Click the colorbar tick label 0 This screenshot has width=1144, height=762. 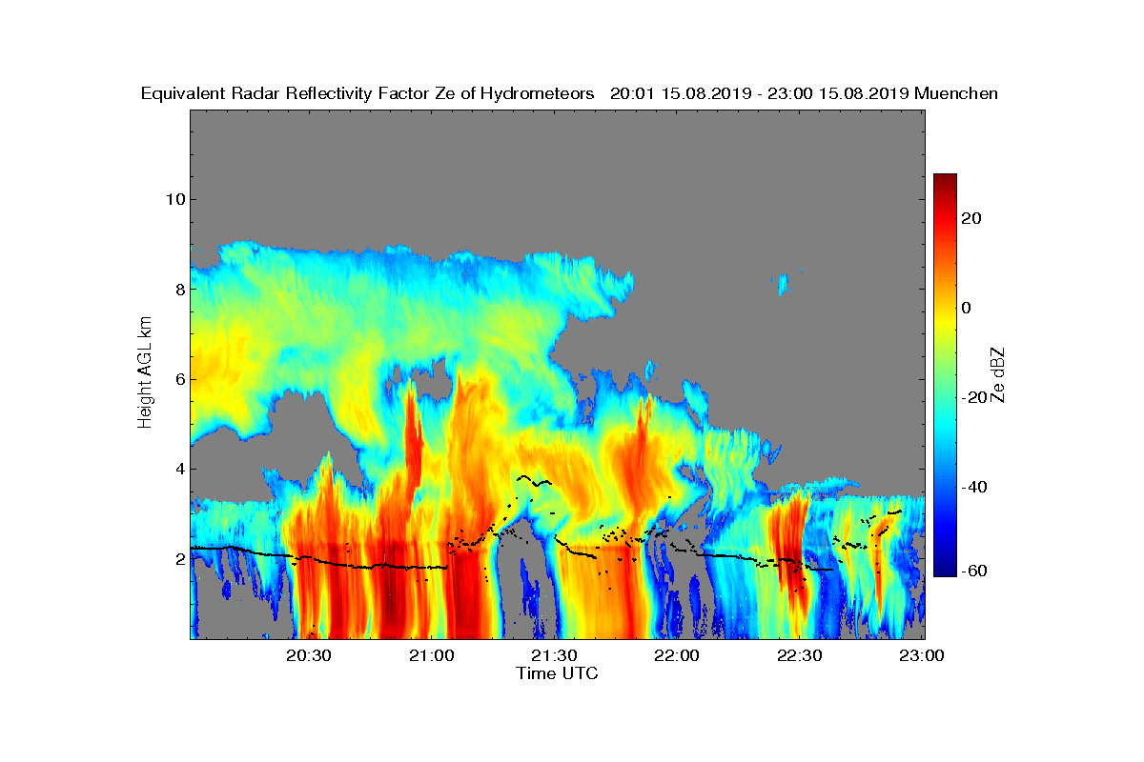point(968,308)
